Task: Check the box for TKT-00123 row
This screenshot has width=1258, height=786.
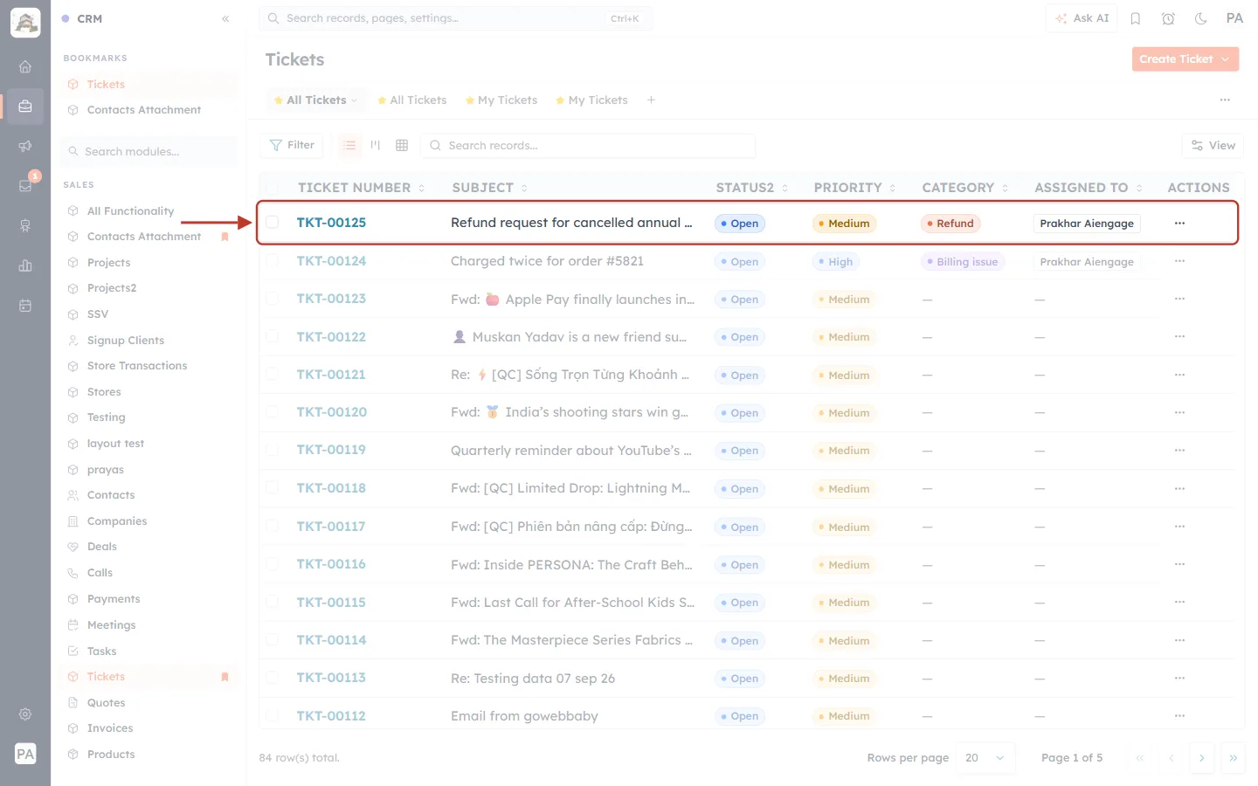Action: click(x=273, y=299)
